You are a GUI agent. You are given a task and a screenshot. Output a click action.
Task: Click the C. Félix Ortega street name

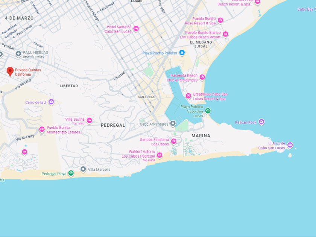point(106,8)
